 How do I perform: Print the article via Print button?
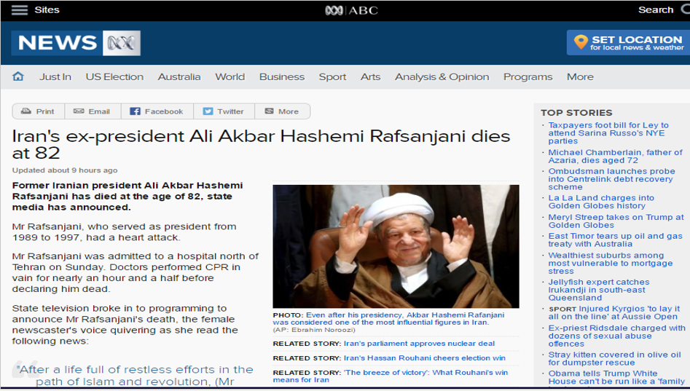[39, 111]
